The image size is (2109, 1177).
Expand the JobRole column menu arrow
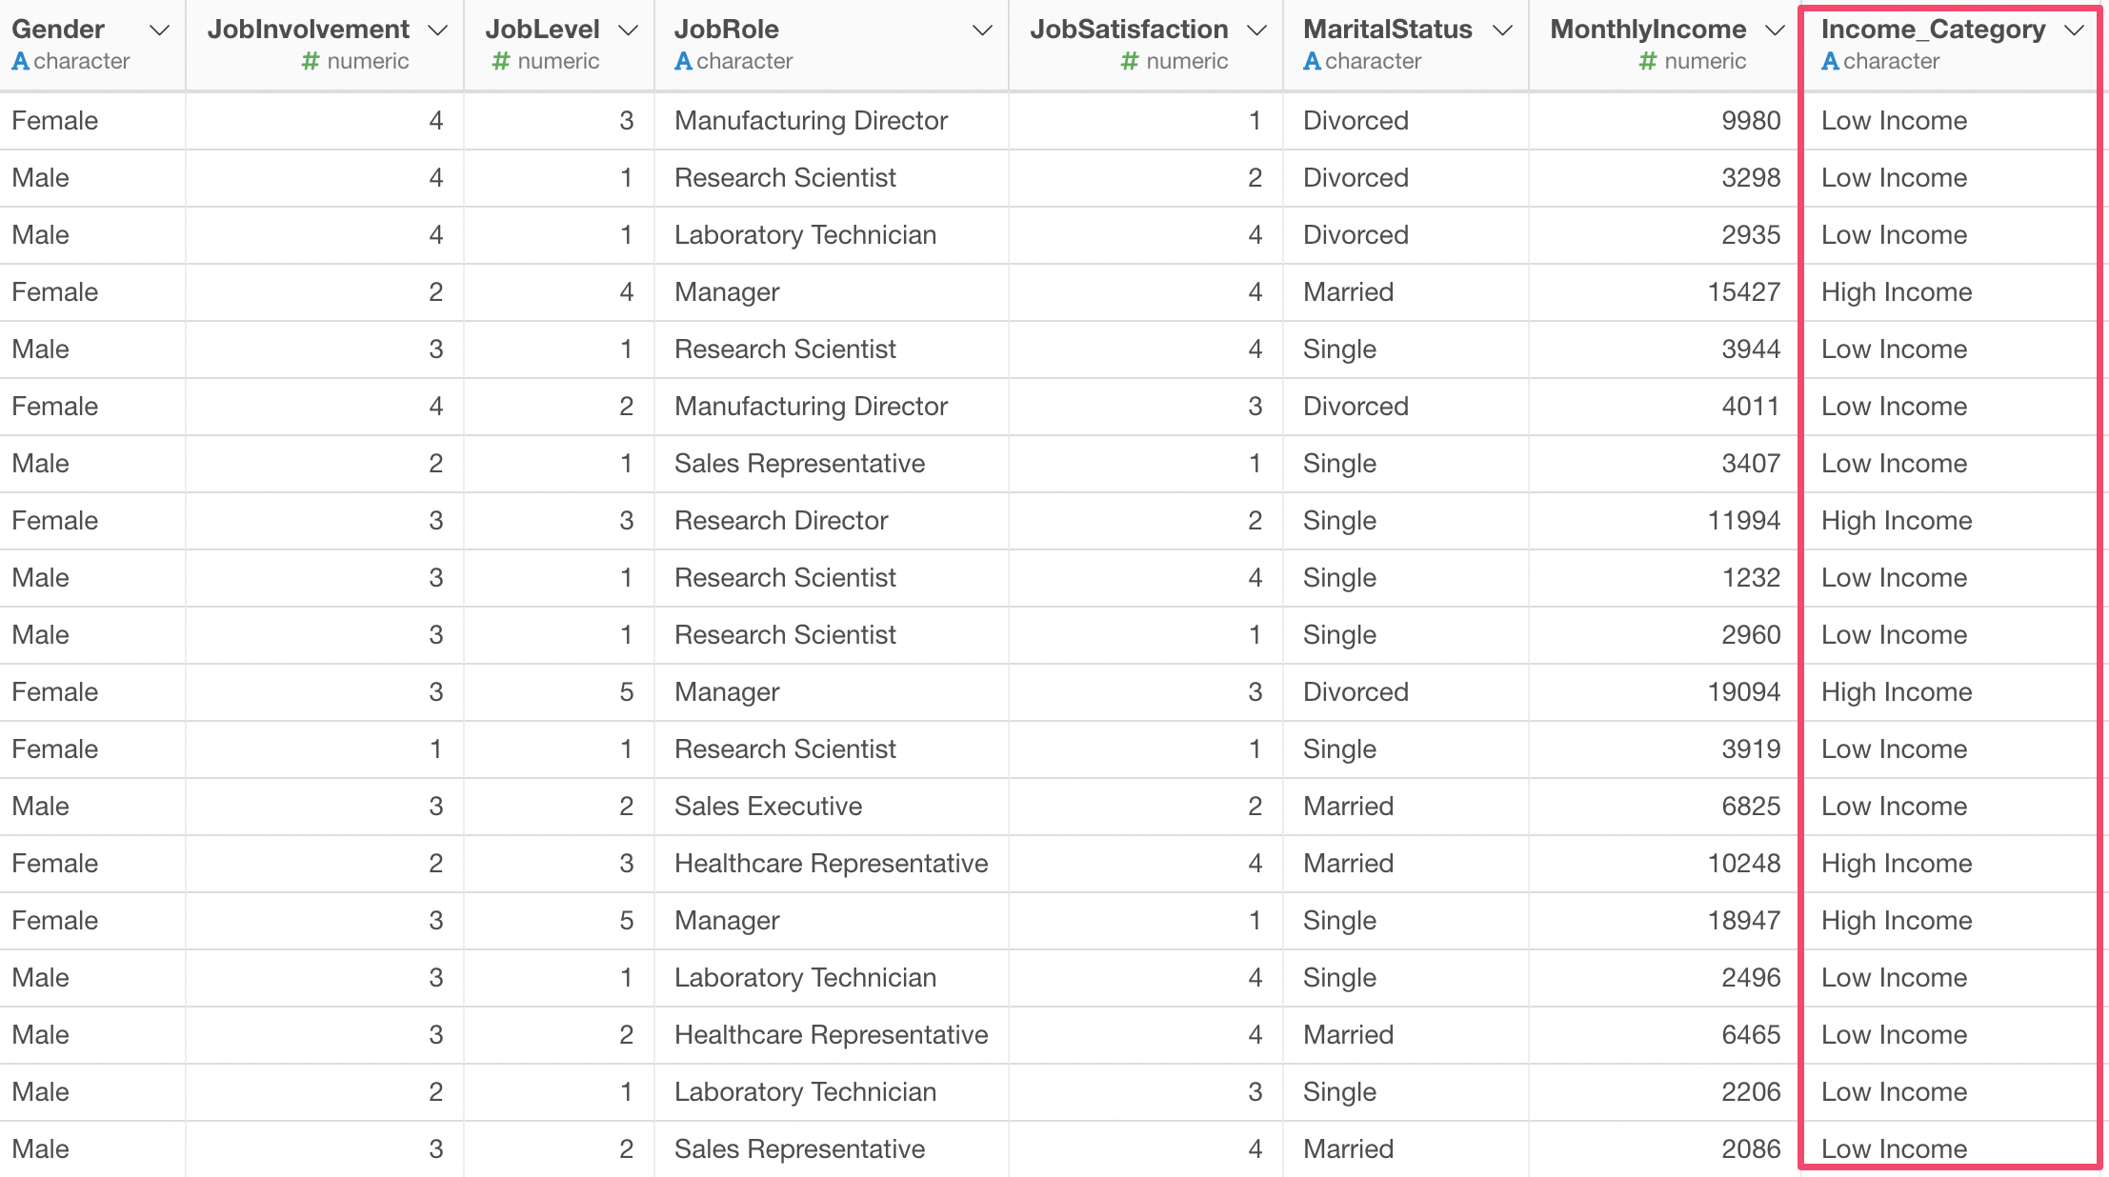pos(982,30)
